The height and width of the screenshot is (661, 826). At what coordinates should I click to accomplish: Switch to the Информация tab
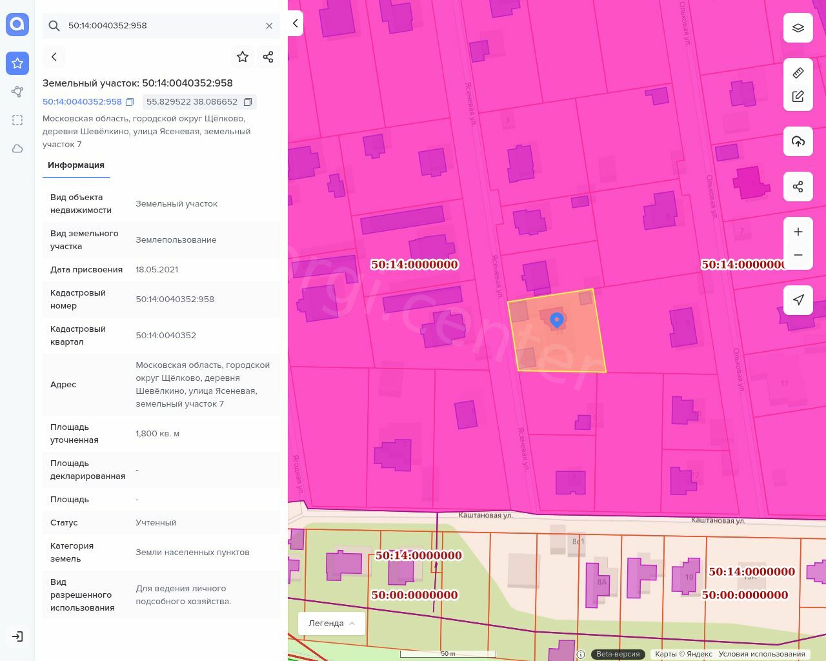76,165
